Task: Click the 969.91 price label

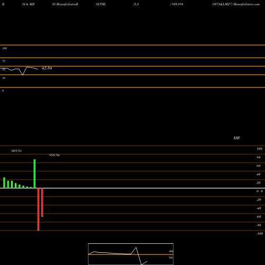Action: click(x=16, y=151)
